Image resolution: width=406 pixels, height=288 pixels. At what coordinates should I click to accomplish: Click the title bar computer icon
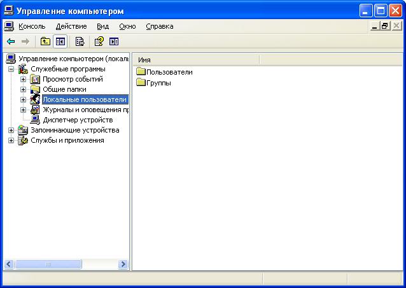click(8, 11)
